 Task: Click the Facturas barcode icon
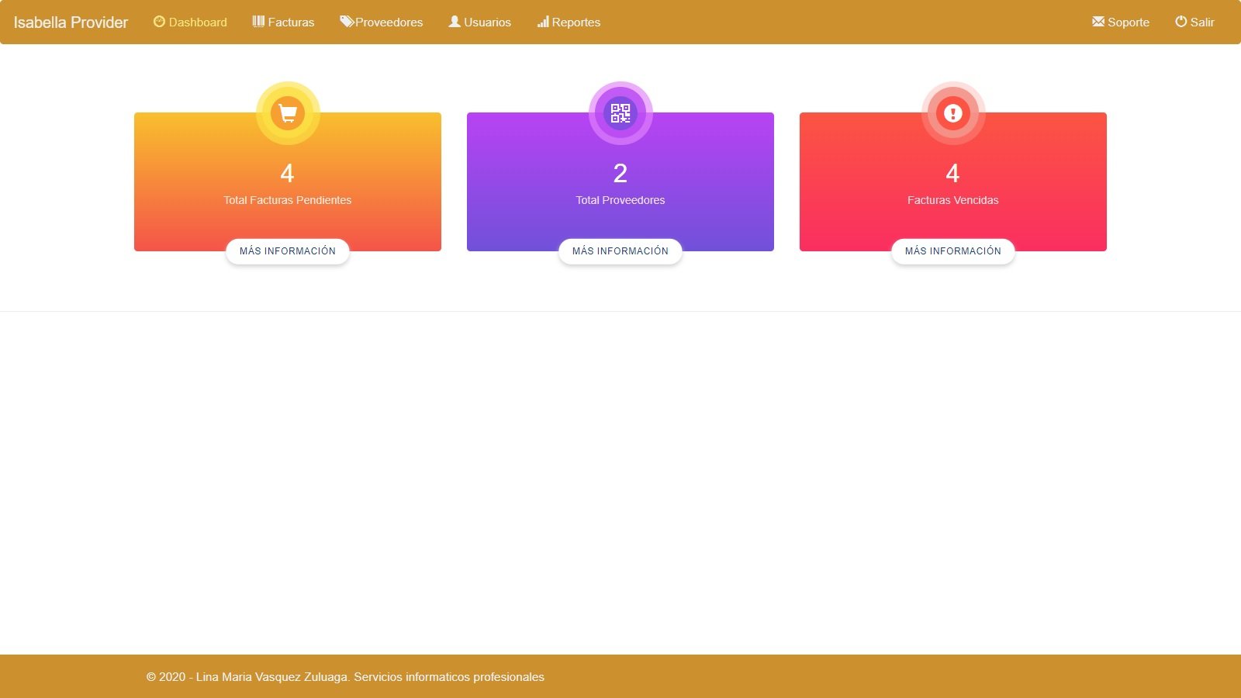pos(258,22)
